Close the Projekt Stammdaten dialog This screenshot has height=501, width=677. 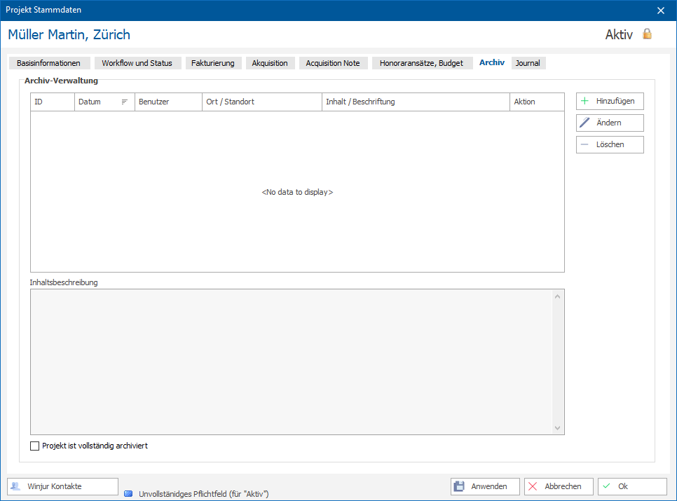pyautogui.click(x=661, y=11)
